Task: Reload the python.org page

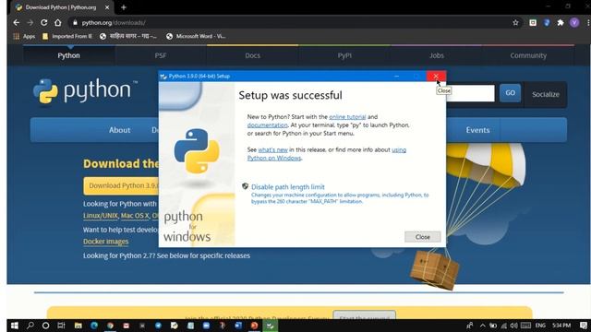Action: pyautogui.click(x=43, y=22)
